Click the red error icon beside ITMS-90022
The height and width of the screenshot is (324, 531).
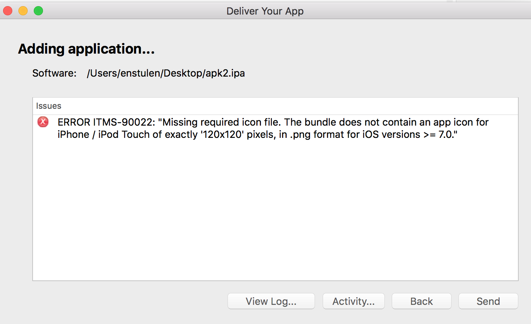click(43, 122)
